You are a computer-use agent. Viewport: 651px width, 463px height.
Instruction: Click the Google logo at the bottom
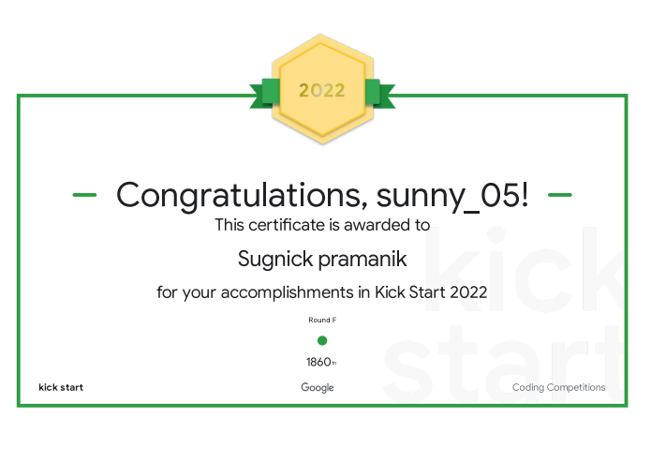tap(318, 387)
